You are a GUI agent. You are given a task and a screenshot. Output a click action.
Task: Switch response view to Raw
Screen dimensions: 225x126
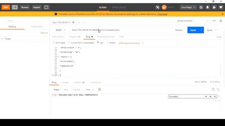tap(66, 90)
